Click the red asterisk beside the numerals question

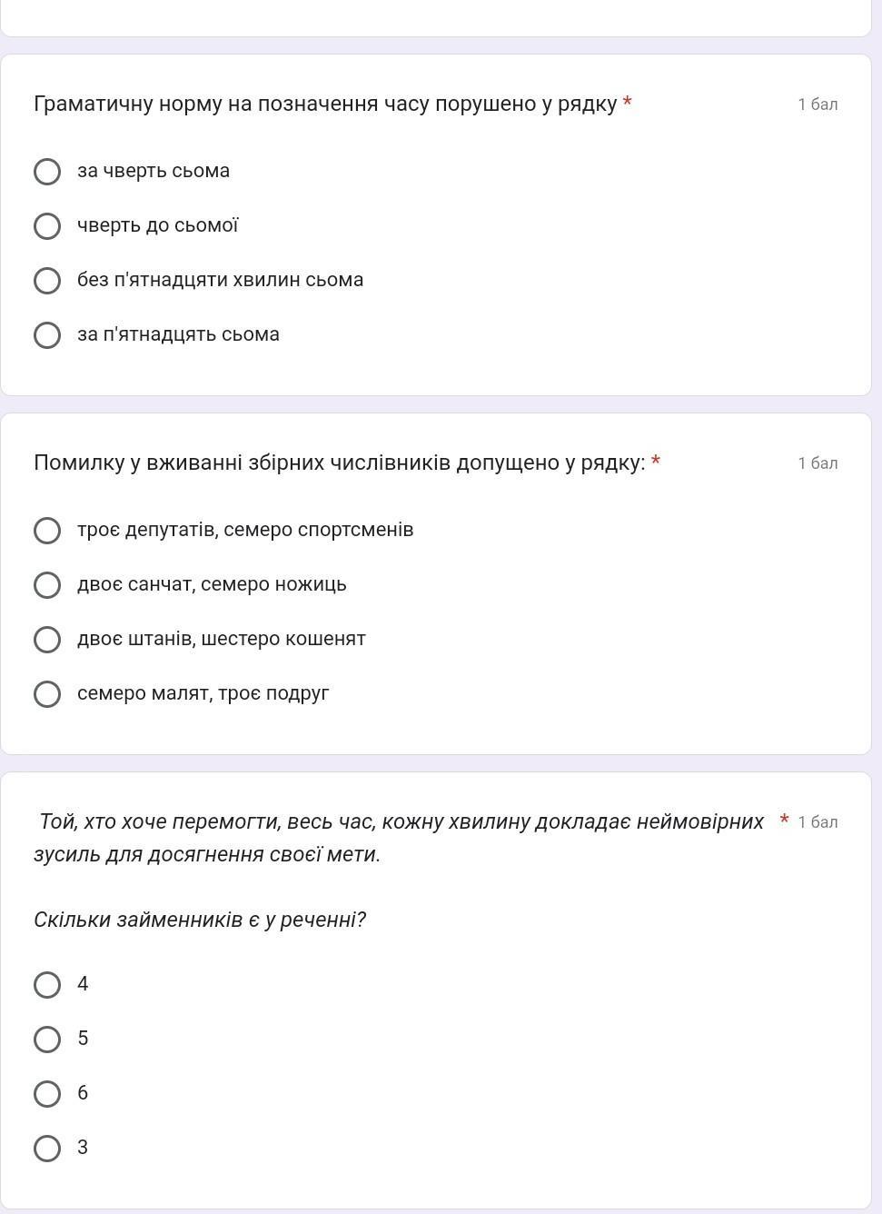[656, 463]
